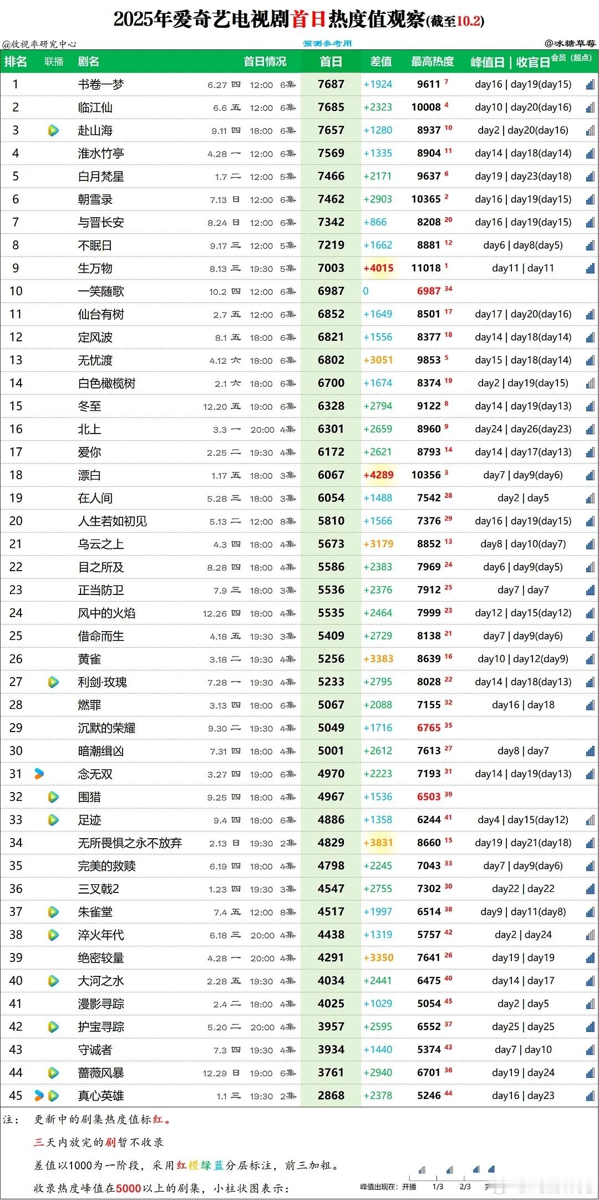This screenshot has width=599, height=1200.
Task: Click the bar chart icon in 守诚者 row
Action: 590,1050
